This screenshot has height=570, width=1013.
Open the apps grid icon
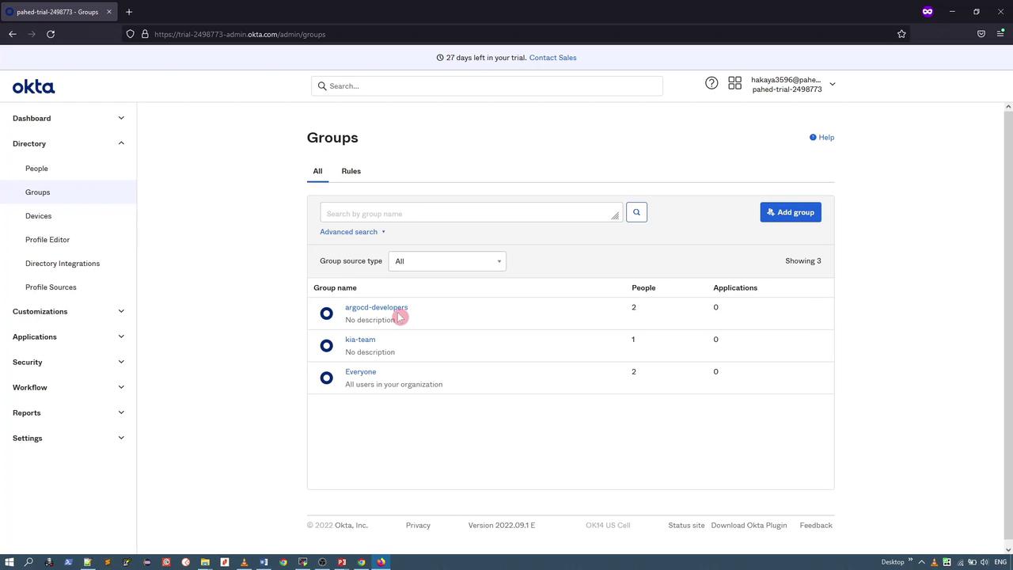[x=734, y=83]
